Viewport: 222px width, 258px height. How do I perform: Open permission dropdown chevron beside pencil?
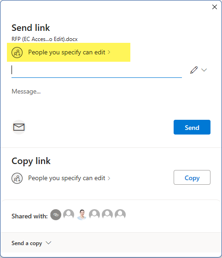tap(204, 70)
